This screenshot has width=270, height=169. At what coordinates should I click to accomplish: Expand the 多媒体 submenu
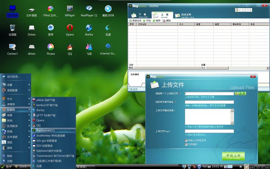pyautogui.click(x=16, y=104)
